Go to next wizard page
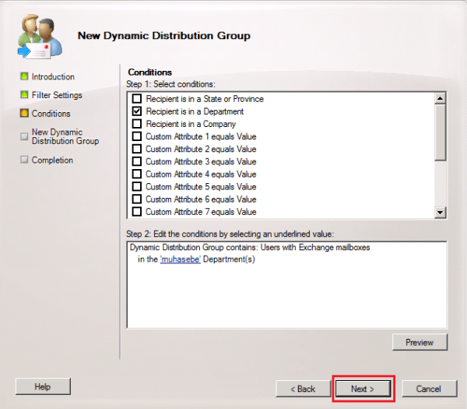467x409 pixels. point(362,388)
